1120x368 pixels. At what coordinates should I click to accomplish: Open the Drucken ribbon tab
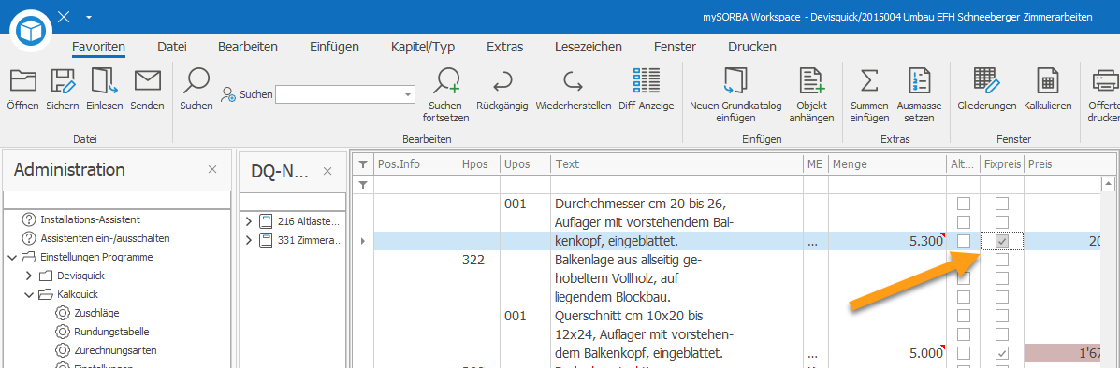click(752, 47)
